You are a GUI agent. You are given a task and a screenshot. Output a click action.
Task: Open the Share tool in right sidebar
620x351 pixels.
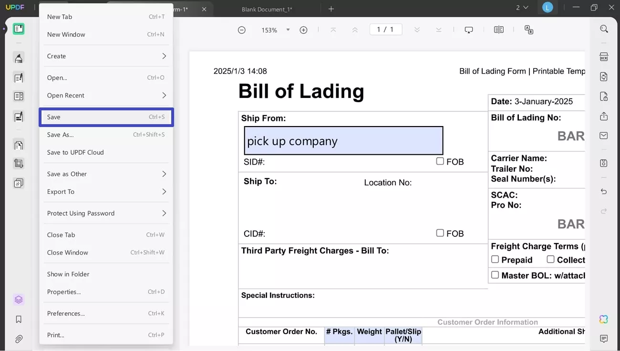click(x=603, y=116)
